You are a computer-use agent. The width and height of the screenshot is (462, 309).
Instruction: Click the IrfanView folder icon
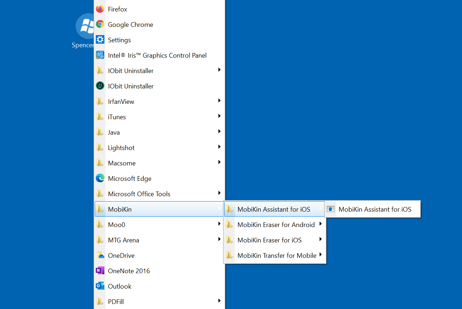click(x=100, y=101)
